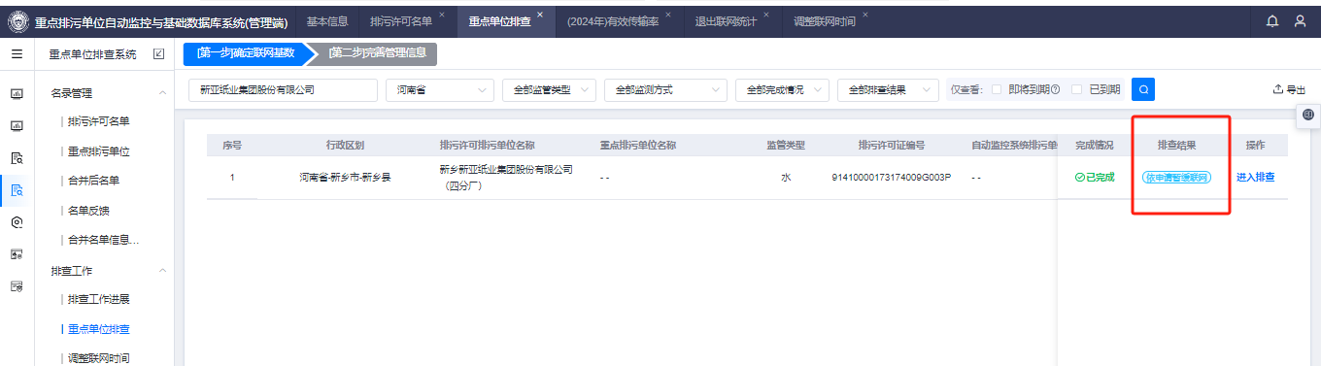
Task: Click the 完成情况 column header
Action: (x=1095, y=145)
